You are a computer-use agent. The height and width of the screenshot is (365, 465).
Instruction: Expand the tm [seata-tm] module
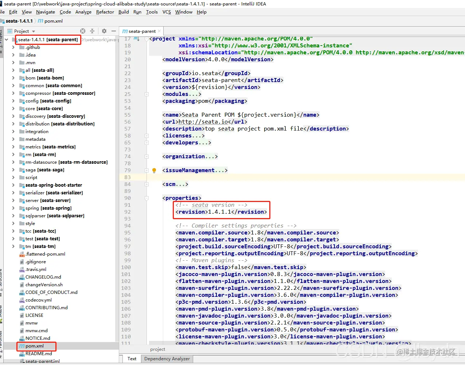coord(13,246)
